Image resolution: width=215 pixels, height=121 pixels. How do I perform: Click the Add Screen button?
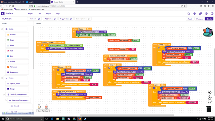50,19
